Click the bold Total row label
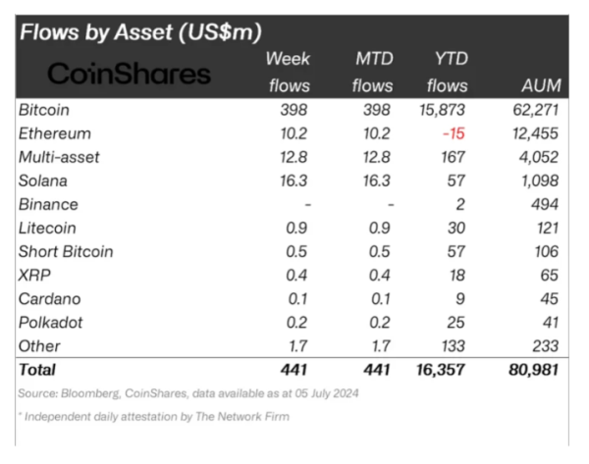Image resolution: width=589 pixels, height=464 pixels. (x=37, y=370)
